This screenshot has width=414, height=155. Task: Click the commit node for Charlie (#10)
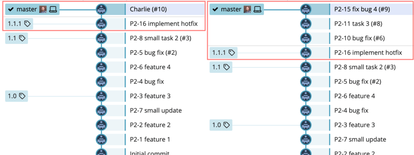tap(101, 10)
